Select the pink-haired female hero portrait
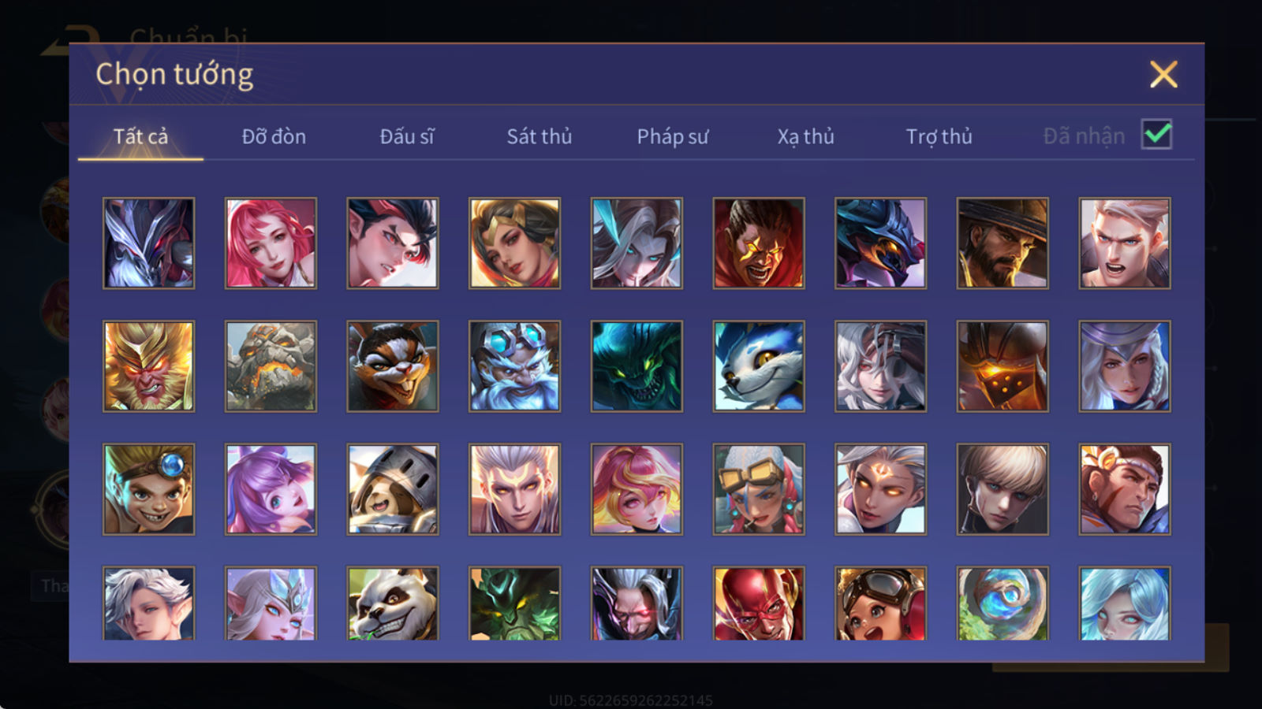 coord(271,243)
